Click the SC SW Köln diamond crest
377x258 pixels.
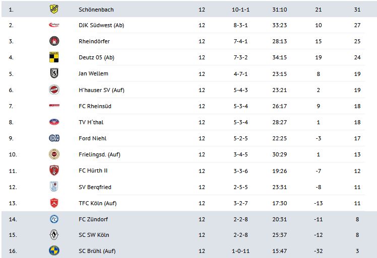[x=54, y=235]
